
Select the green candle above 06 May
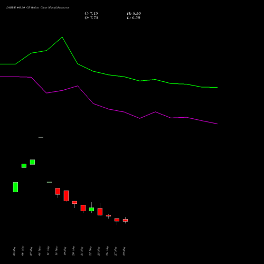pos(24,166)
